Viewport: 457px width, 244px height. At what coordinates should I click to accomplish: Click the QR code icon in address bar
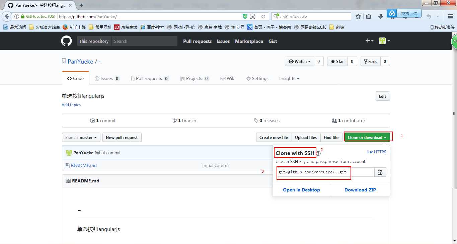[x=253, y=16]
